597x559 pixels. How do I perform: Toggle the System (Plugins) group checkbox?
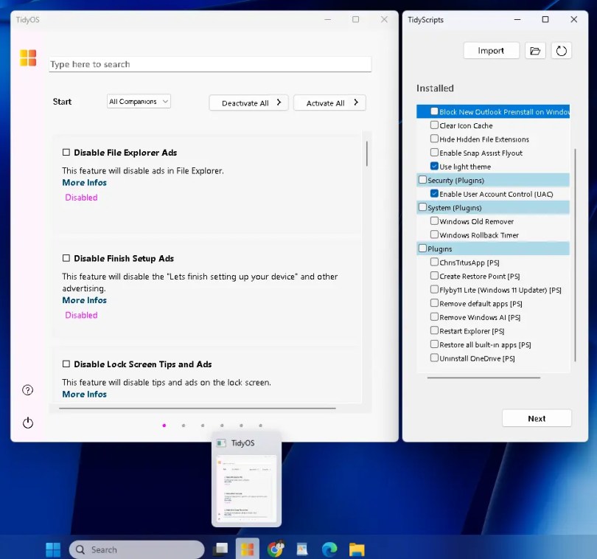click(x=422, y=207)
